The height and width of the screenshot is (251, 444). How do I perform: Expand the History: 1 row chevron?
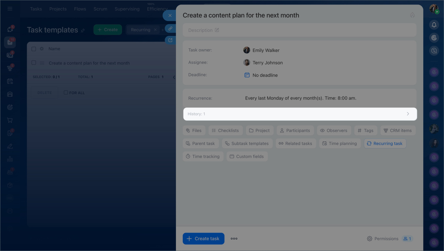(408, 114)
